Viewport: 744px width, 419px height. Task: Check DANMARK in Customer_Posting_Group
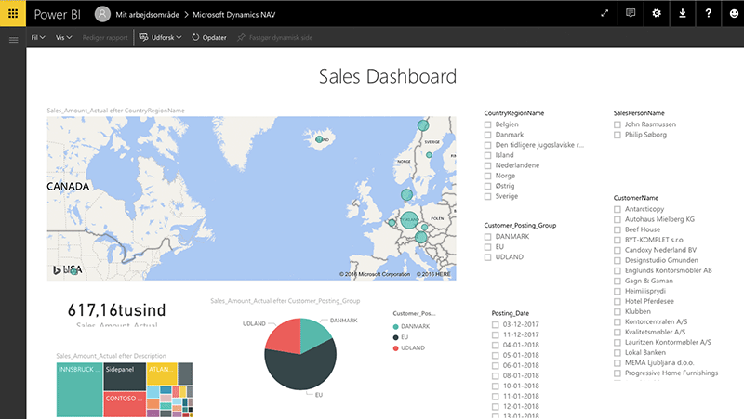(487, 237)
